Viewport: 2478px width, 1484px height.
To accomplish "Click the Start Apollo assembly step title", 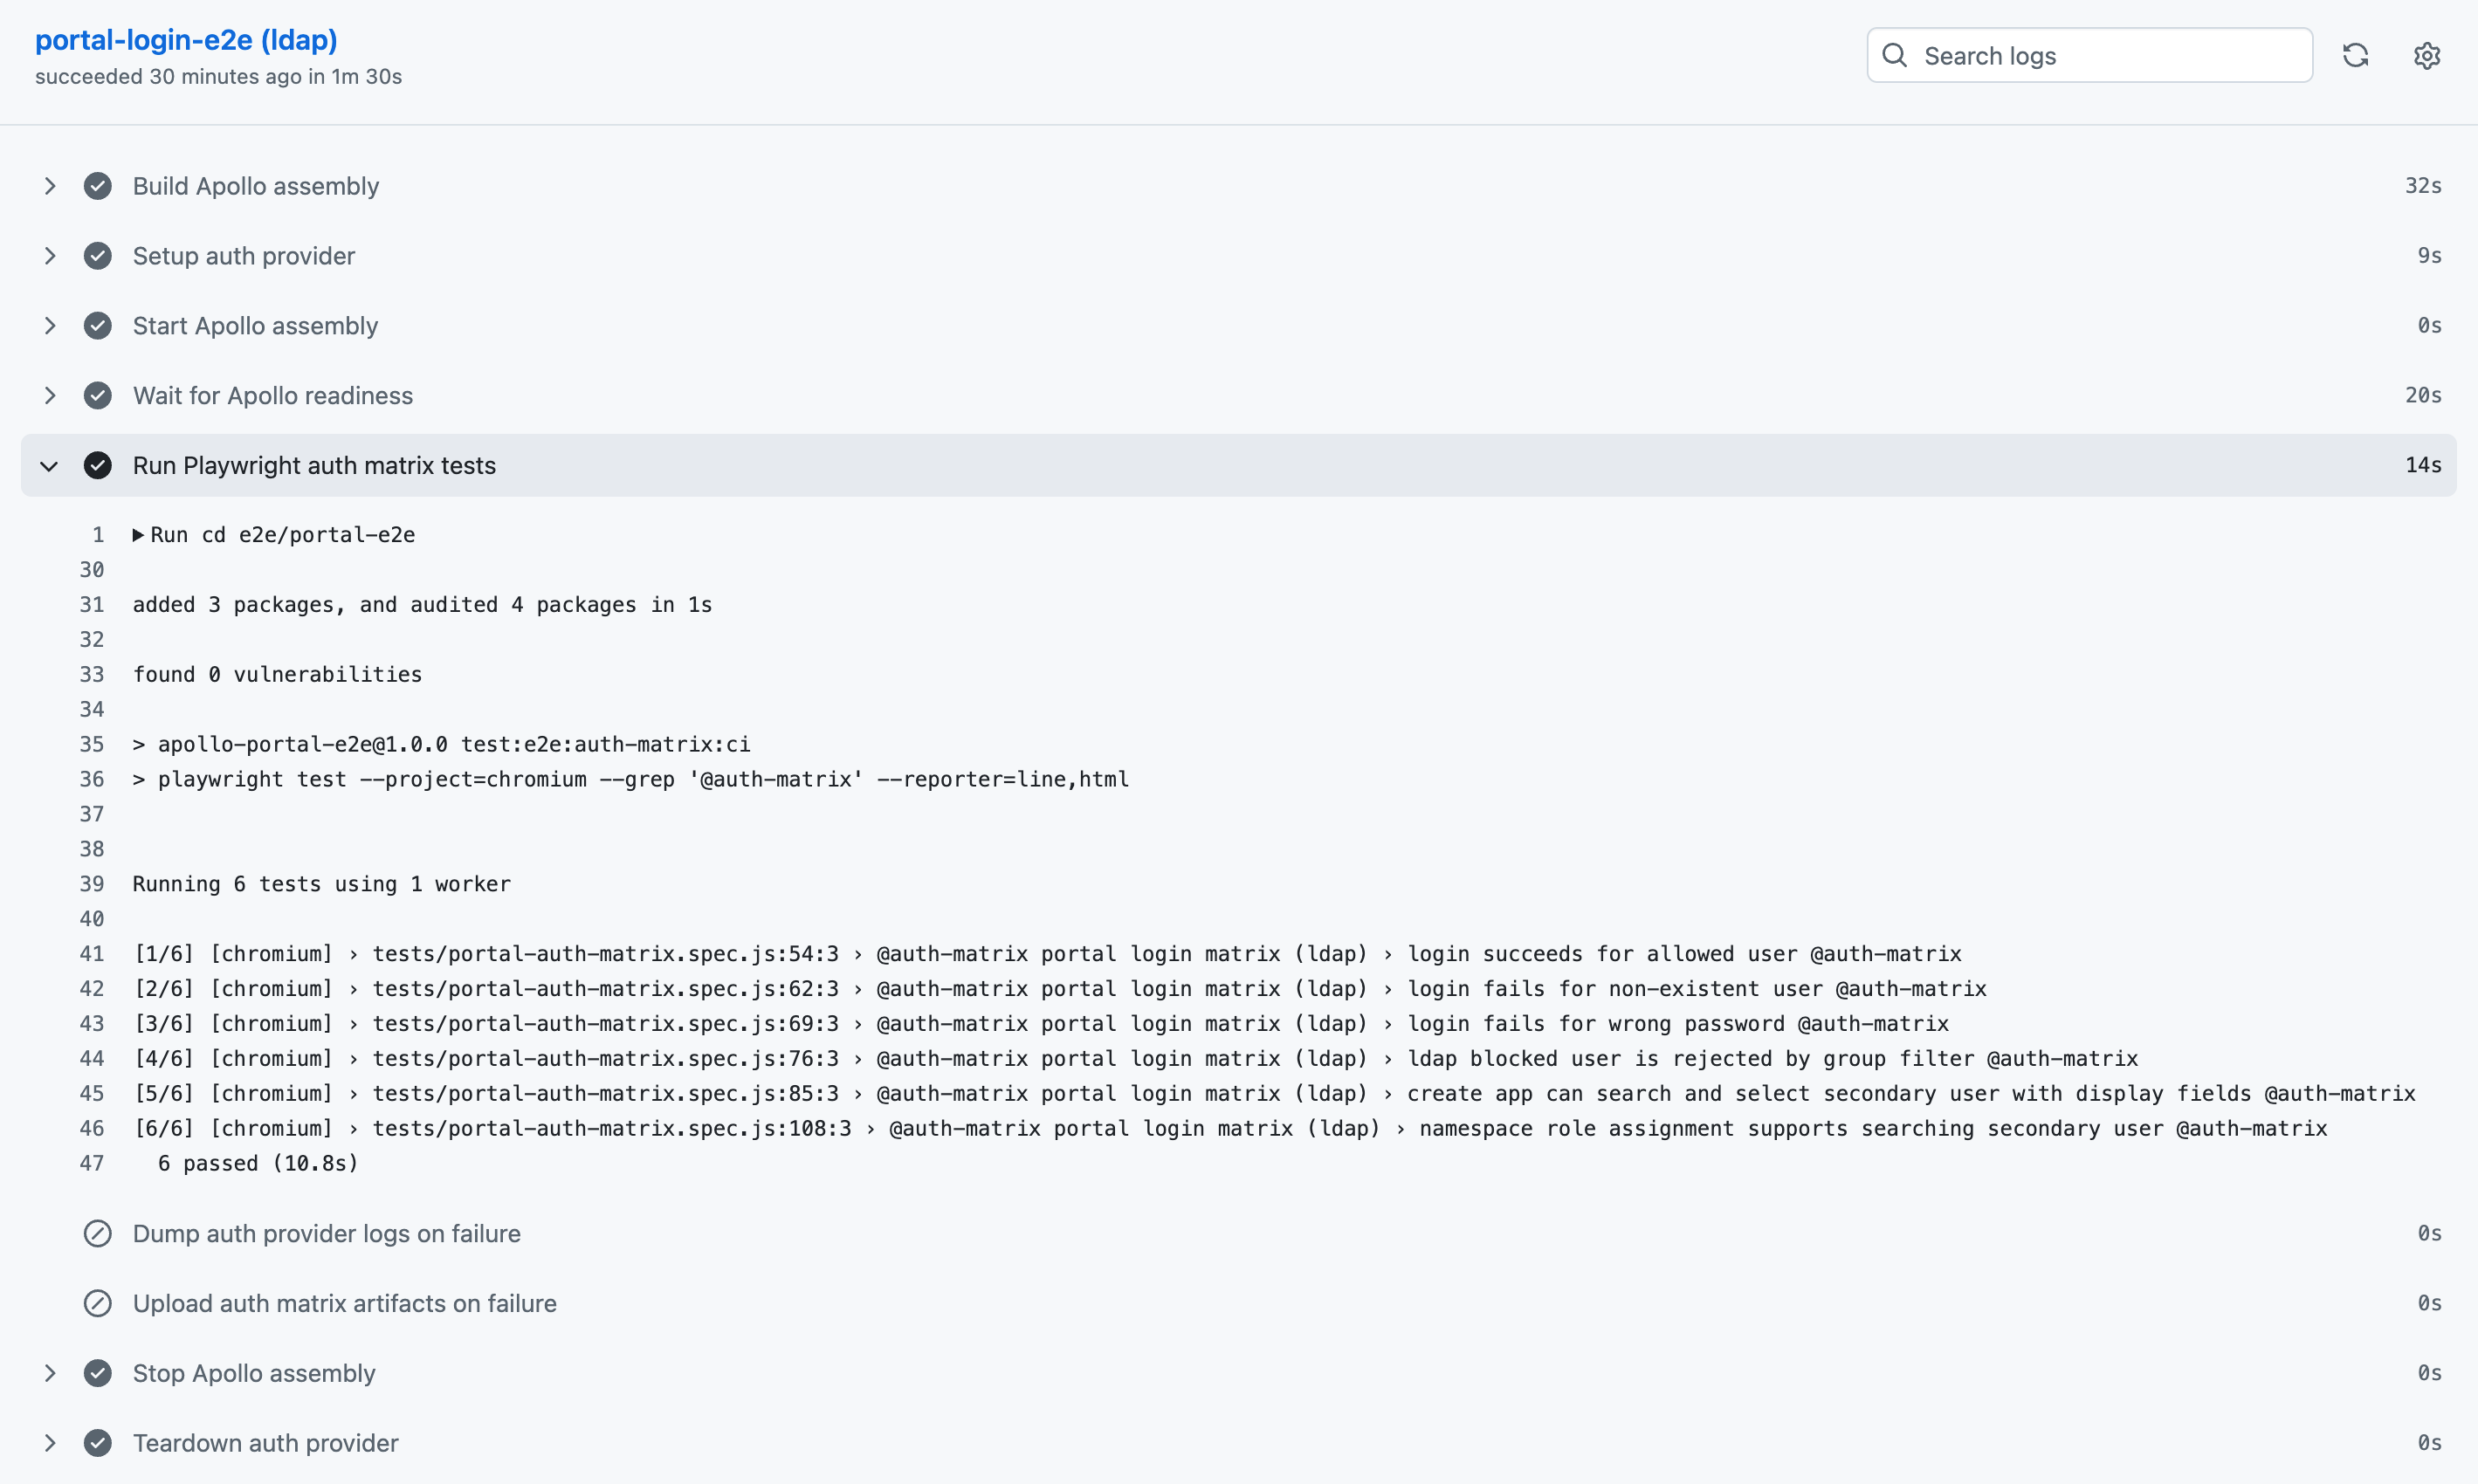I will (x=255, y=326).
